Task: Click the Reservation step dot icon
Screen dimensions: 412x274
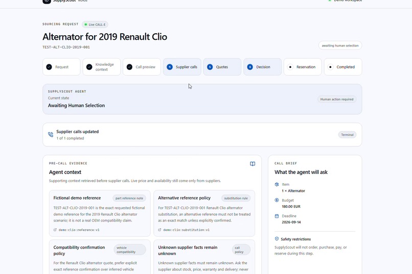Action: pos(290,67)
